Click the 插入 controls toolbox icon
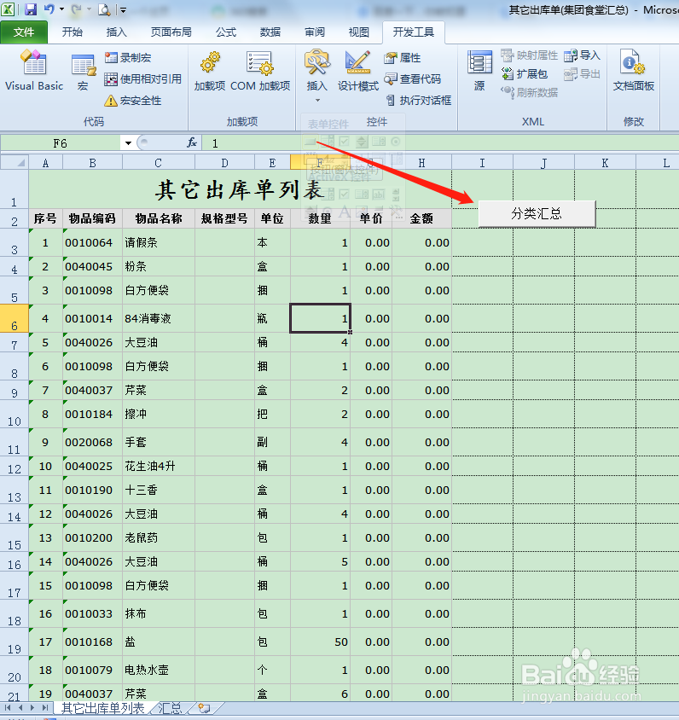This screenshot has width=679, height=720. 316,63
